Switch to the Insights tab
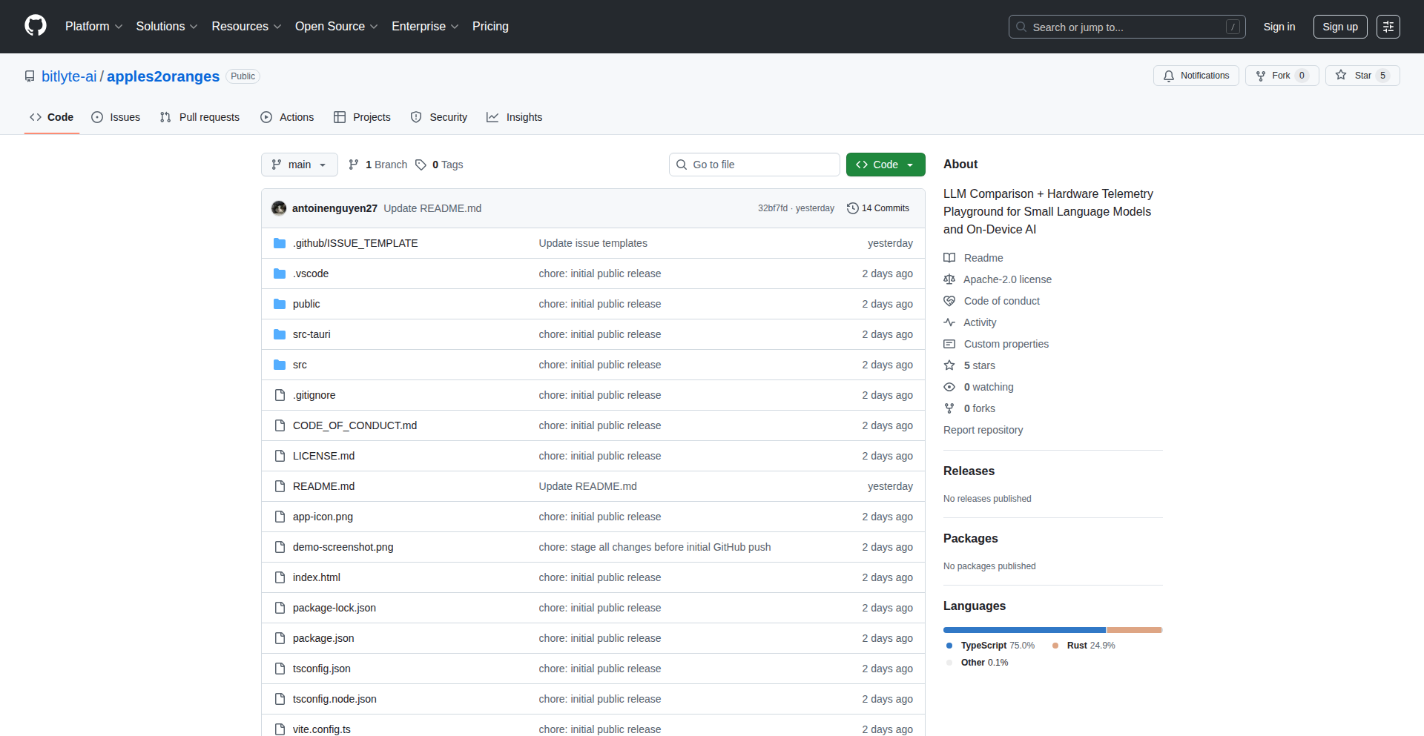1424x736 pixels. click(515, 117)
